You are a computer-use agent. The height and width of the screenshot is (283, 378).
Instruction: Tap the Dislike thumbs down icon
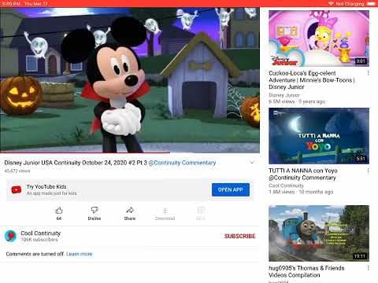click(94, 211)
